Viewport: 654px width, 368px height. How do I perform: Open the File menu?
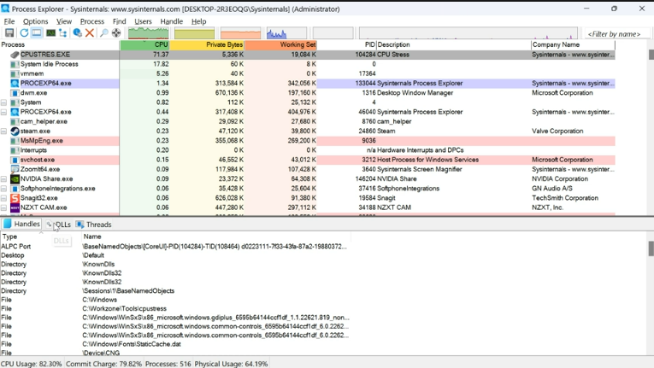pyautogui.click(x=9, y=21)
